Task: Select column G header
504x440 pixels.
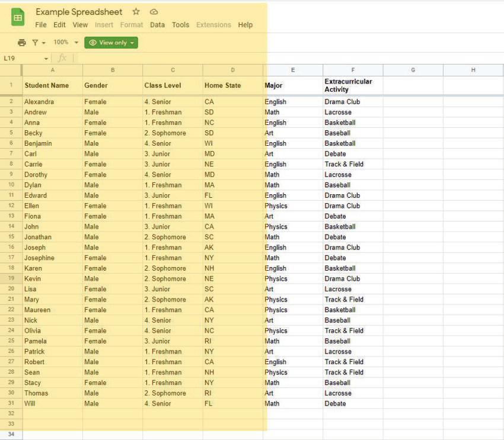Action: 413,70
